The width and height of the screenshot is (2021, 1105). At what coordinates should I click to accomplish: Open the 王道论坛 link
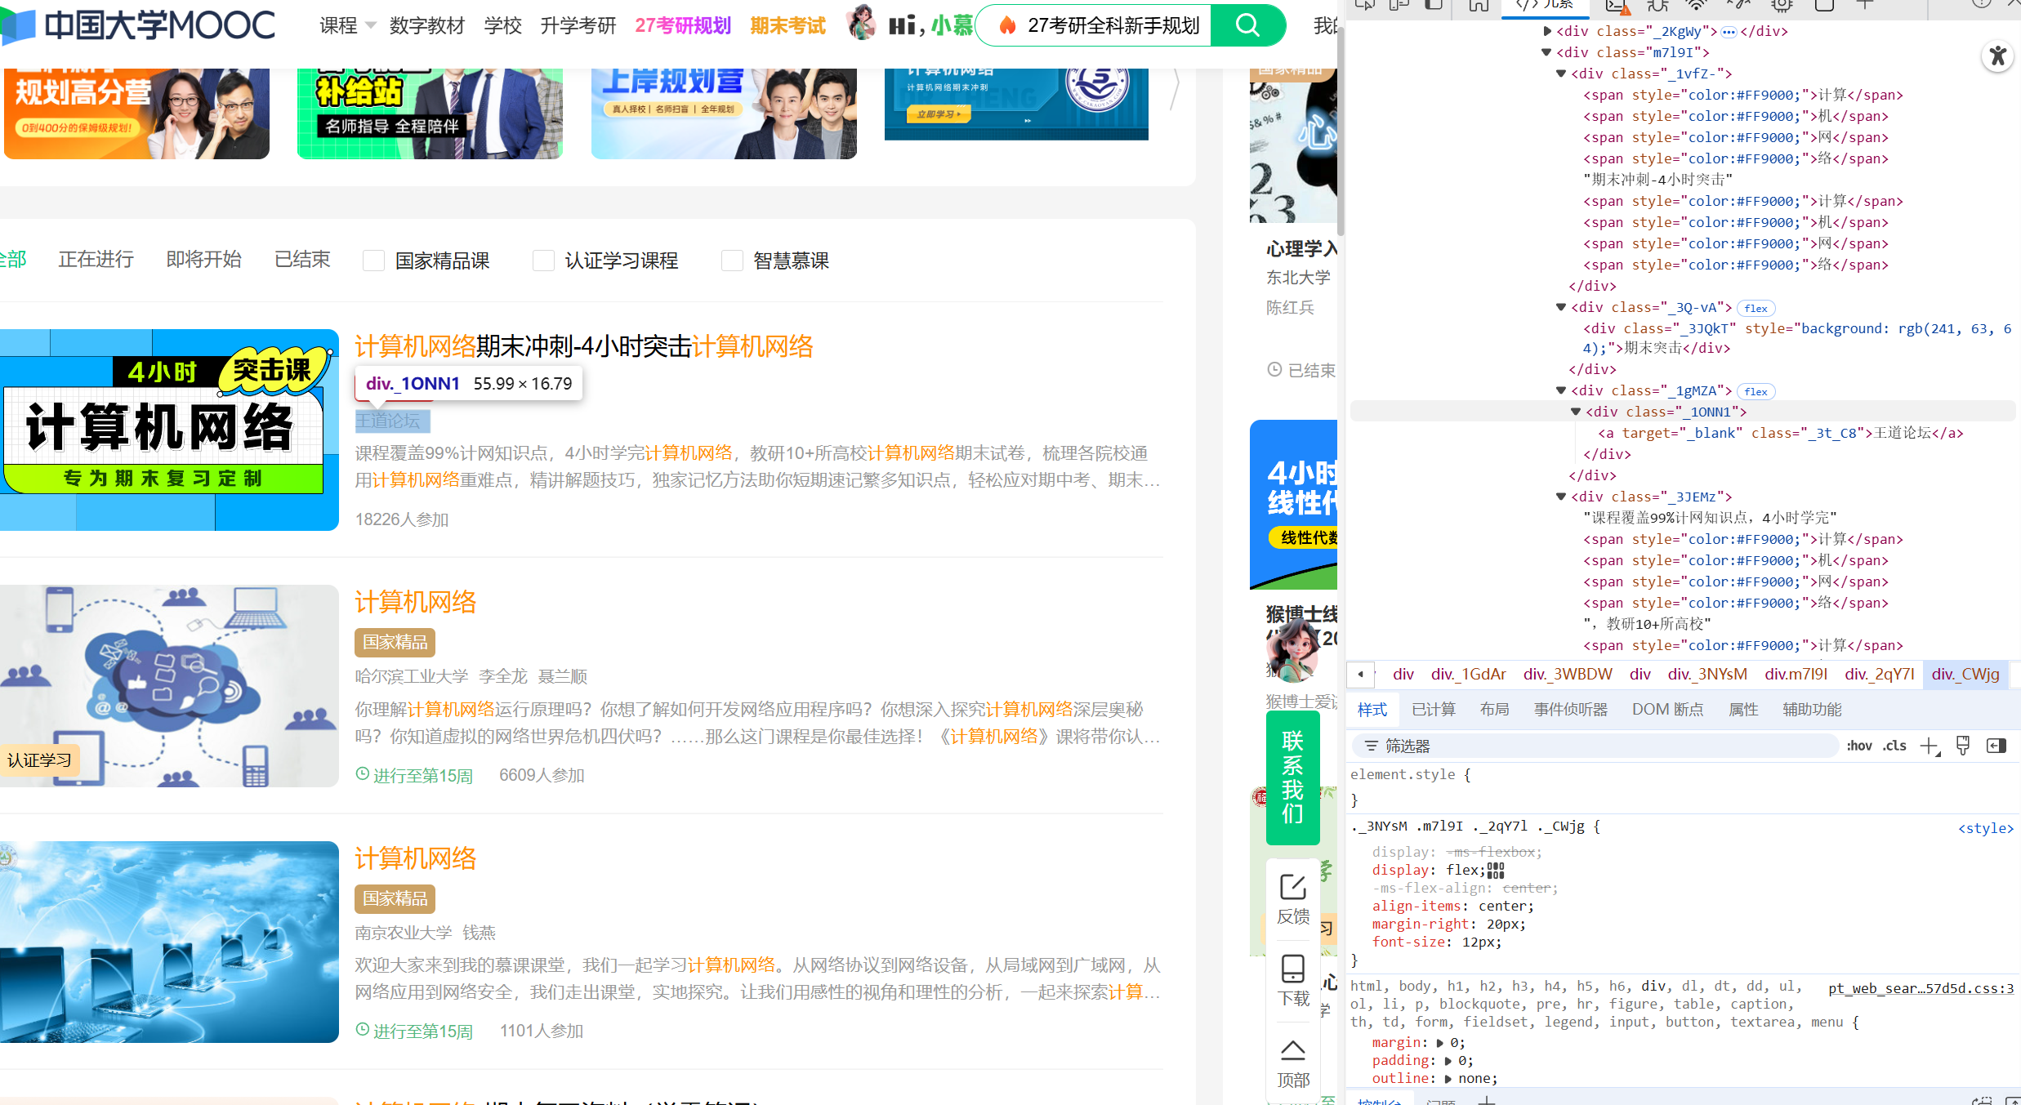[393, 421]
